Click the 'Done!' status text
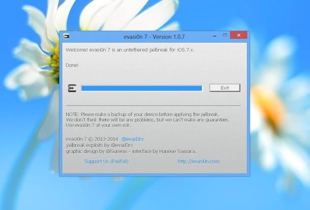Image resolution: width=310 pixels, height=210 pixels. tap(72, 65)
